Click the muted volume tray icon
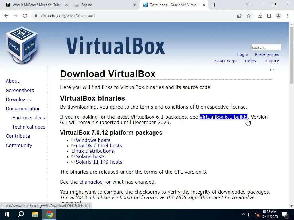The image size is (294, 220). [x=257, y=215]
